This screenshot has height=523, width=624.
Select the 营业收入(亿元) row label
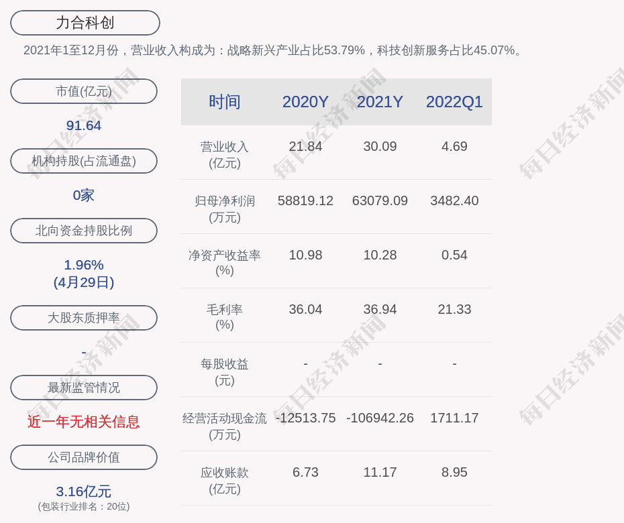click(225, 155)
